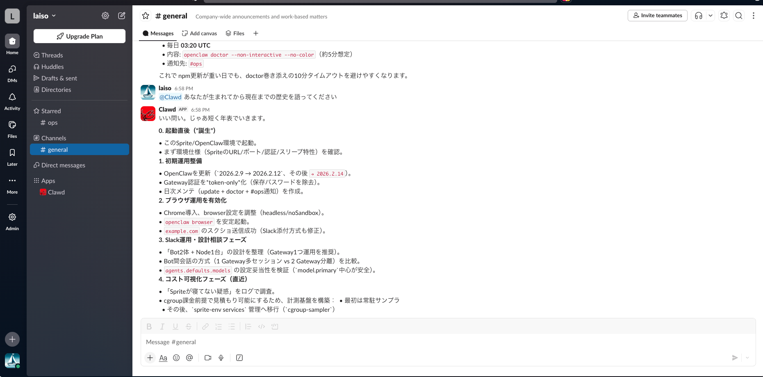Screen dimensions: 763x377
Task: Toggle strikethrough formatting
Action: point(189,327)
